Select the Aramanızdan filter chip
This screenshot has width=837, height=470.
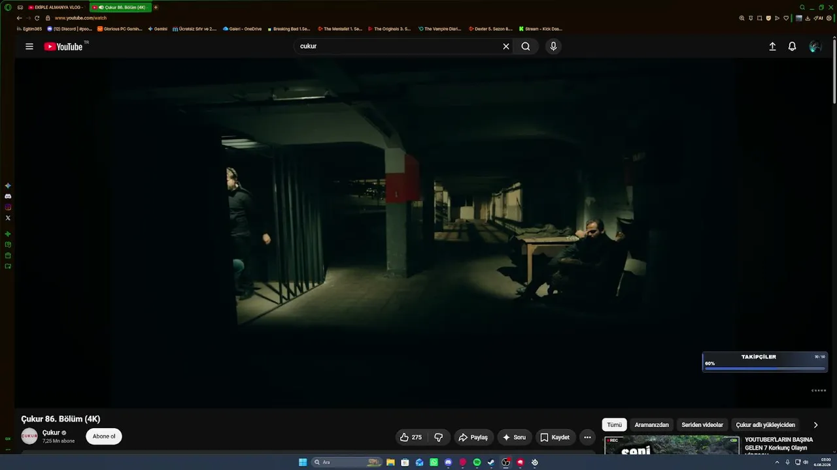[652, 425]
